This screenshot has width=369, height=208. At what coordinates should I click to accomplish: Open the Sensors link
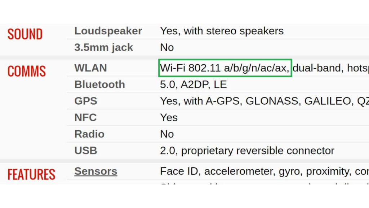point(95,171)
